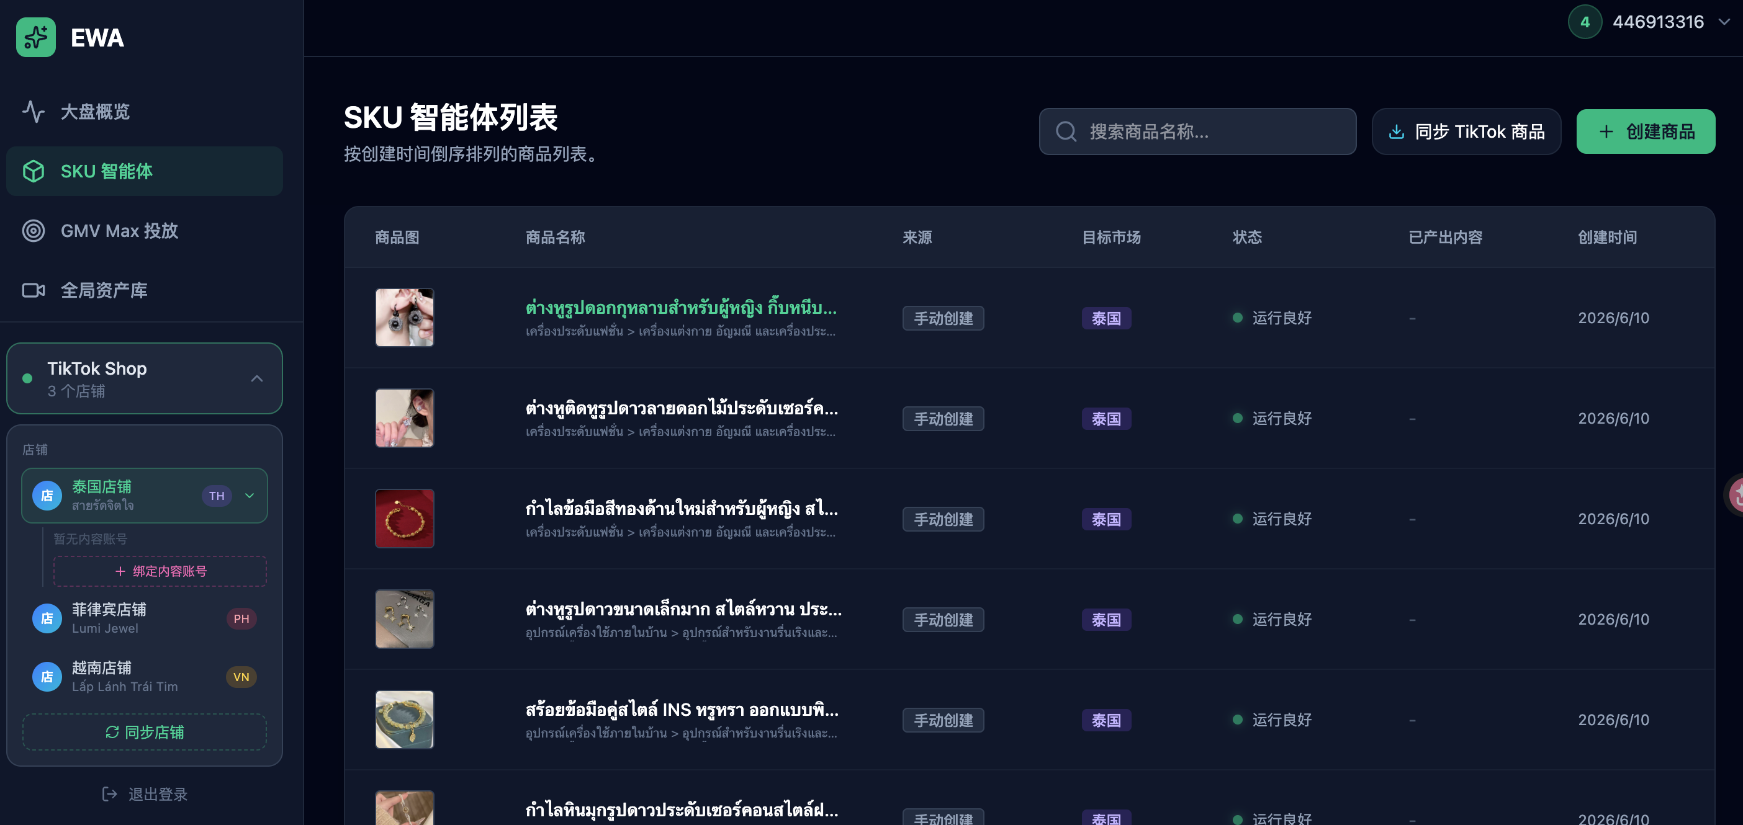Click the camera icon beside 全局资产库
The width and height of the screenshot is (1743, 825).
coord(33,290)
